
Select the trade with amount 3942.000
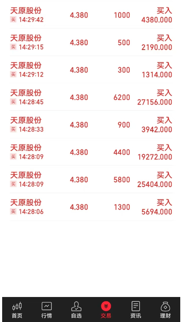click(91, 125)
